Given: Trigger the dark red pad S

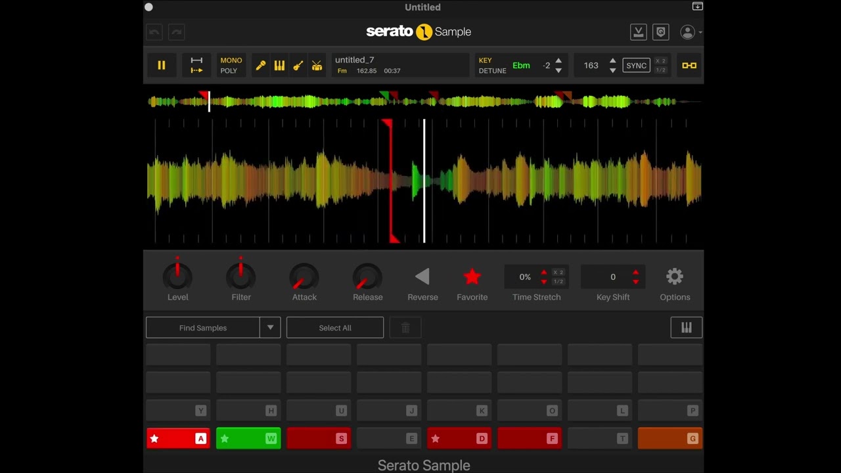Looking at the screenshot, I should click(x=319, y=438).
